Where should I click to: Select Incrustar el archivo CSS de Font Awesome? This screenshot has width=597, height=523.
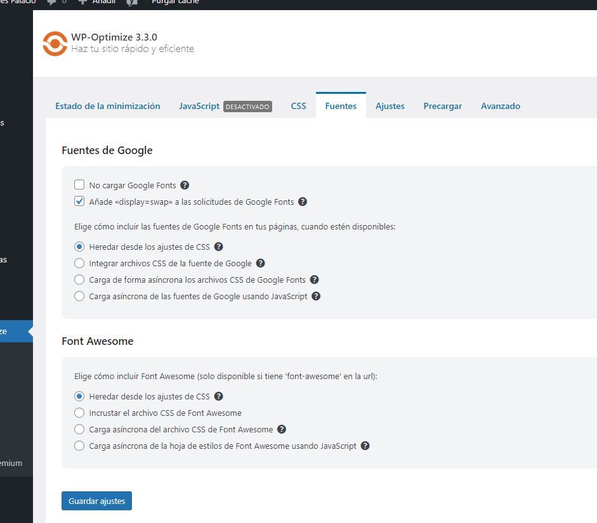click(79, 413)
